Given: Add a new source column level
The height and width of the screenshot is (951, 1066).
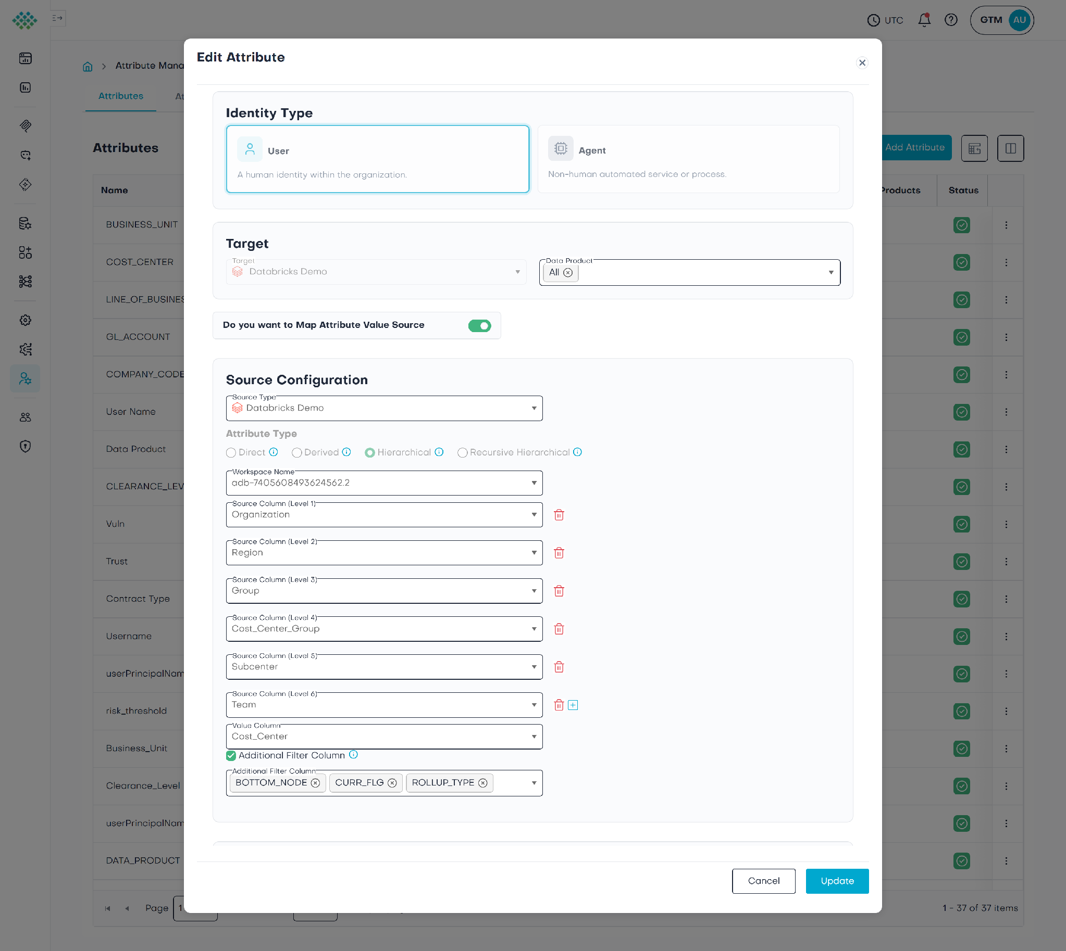Looking at the screenshot, I should 573,705.
